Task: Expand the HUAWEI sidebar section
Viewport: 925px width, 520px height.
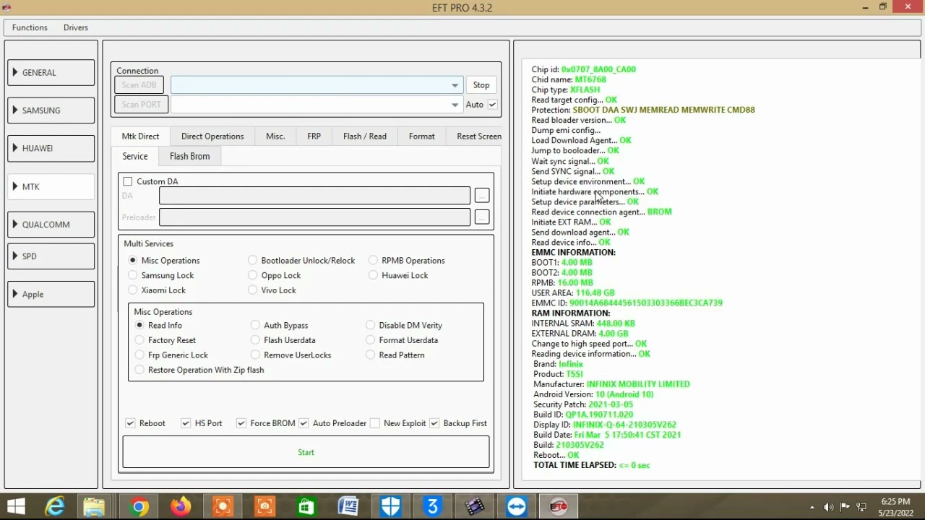Action: [51, 148]
